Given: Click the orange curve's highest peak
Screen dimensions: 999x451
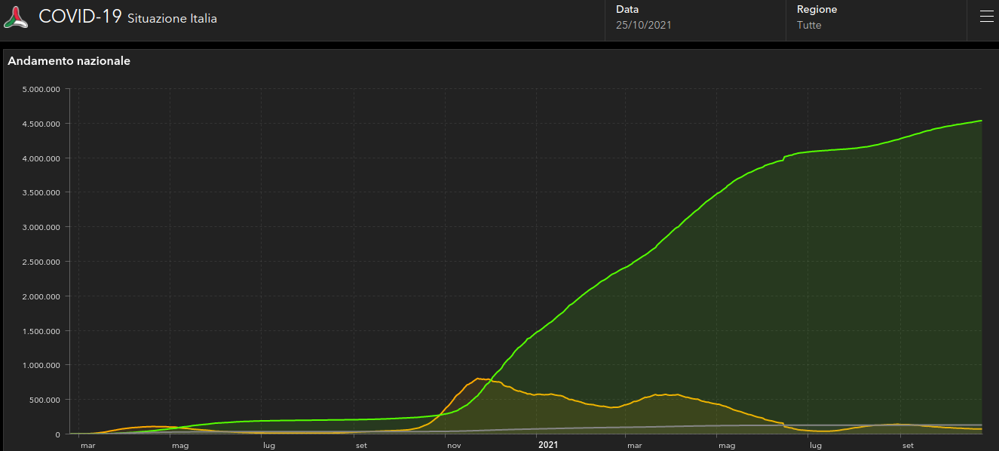Looking at the screenshot, I should tap(478, 379).
